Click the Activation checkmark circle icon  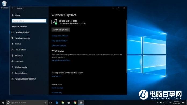coord(12,61)
